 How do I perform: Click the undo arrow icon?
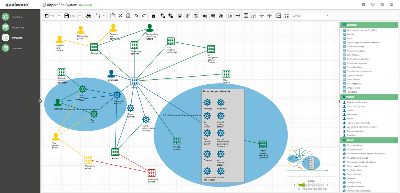tap(136, 16)
